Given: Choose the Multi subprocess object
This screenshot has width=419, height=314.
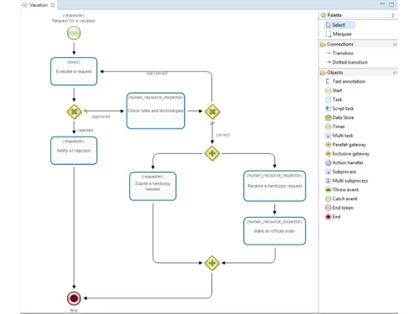Looking at the screenshot, I should [x=347, y=181].
